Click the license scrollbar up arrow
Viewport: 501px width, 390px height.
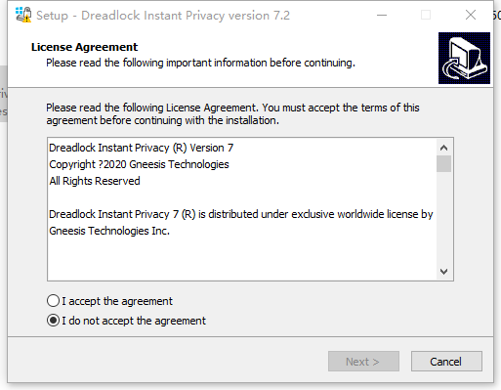pos(443,148)
